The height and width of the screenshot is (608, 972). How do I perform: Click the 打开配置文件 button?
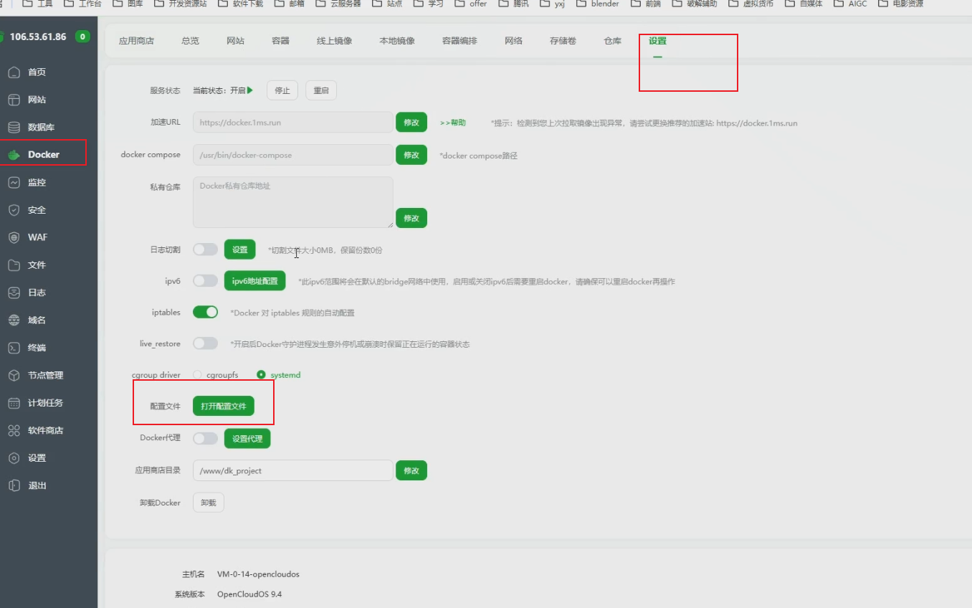click(223, 407)
